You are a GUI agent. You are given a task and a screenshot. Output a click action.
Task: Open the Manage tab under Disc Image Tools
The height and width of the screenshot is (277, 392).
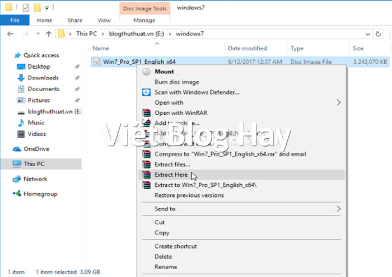point(144,20)
